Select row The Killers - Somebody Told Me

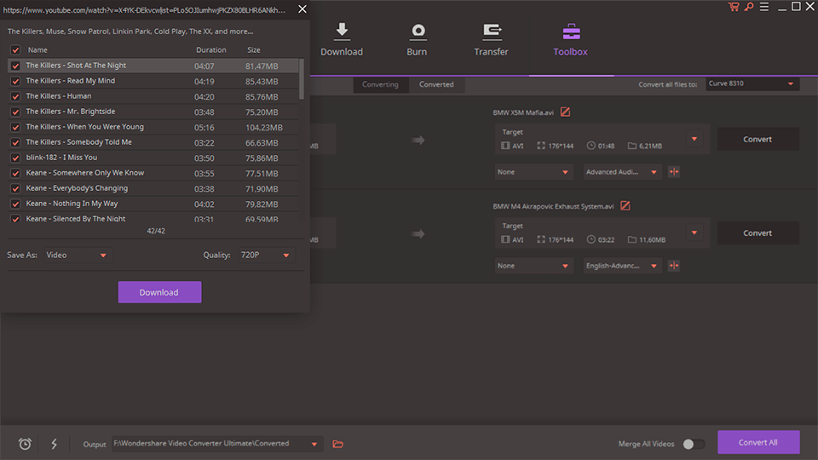coord(153,142)
